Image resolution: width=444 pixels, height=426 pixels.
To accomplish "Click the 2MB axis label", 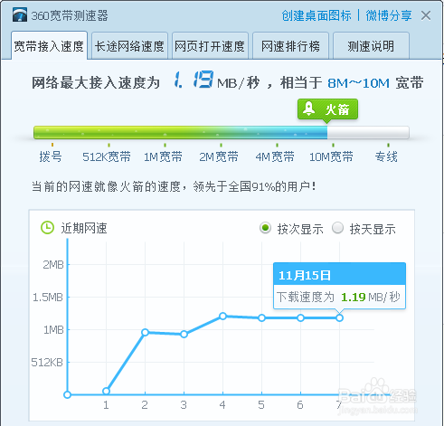I will coord(53,265).
